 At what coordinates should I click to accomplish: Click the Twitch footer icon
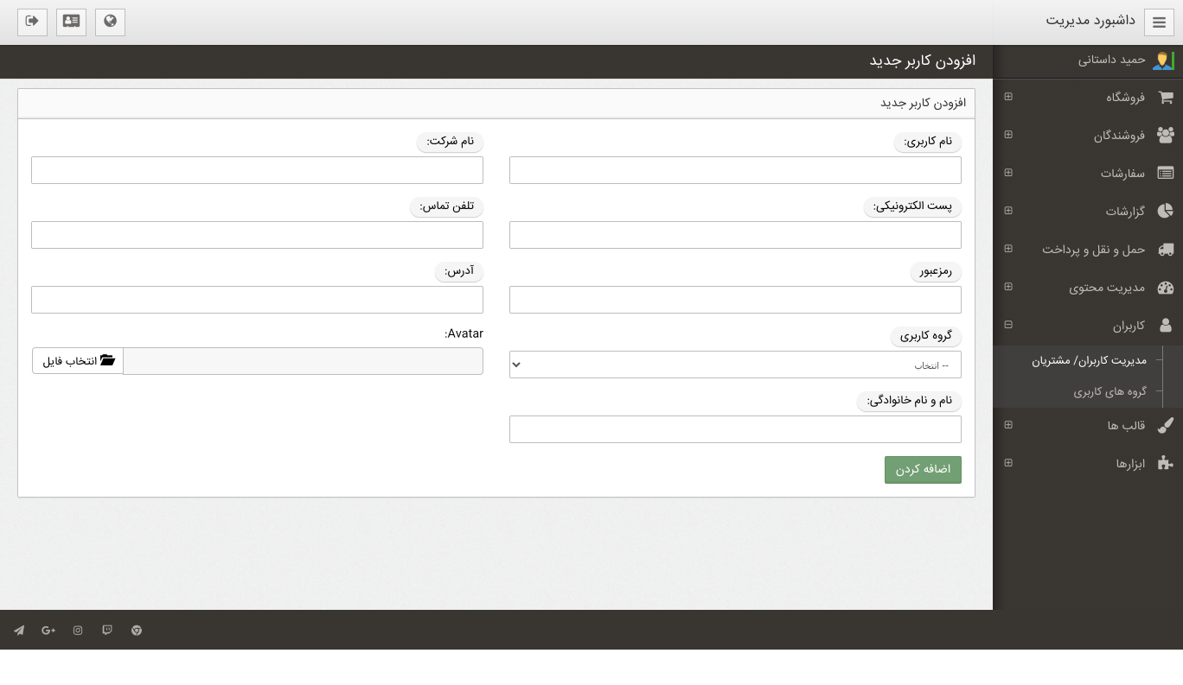pyautogui.click(x=107, y=631)
